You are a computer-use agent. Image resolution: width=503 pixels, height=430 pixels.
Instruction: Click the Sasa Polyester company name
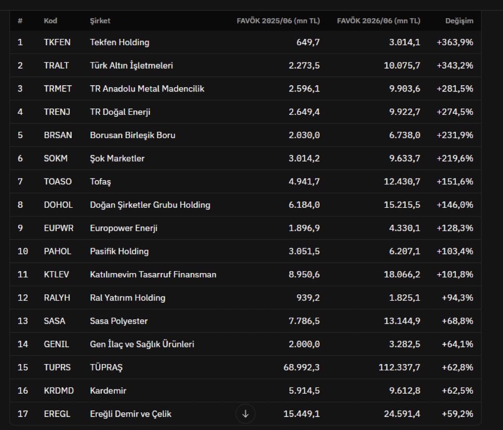click(118, 321)
